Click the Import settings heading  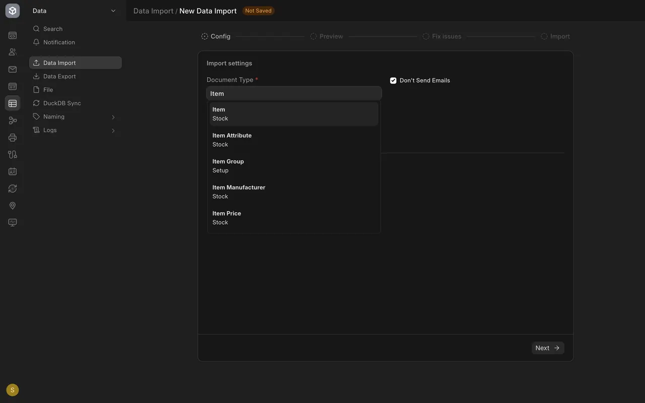tap(229, 63)
